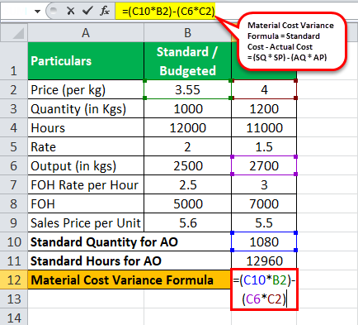Select row 5 header
This screenshot has width=358, height=325.
[14, 147]
